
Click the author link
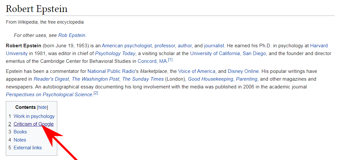[185, 46]
